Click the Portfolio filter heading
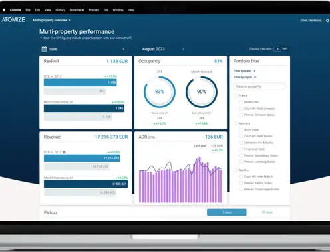The height and width of the screenshot is (252, 330). (246, 61)
